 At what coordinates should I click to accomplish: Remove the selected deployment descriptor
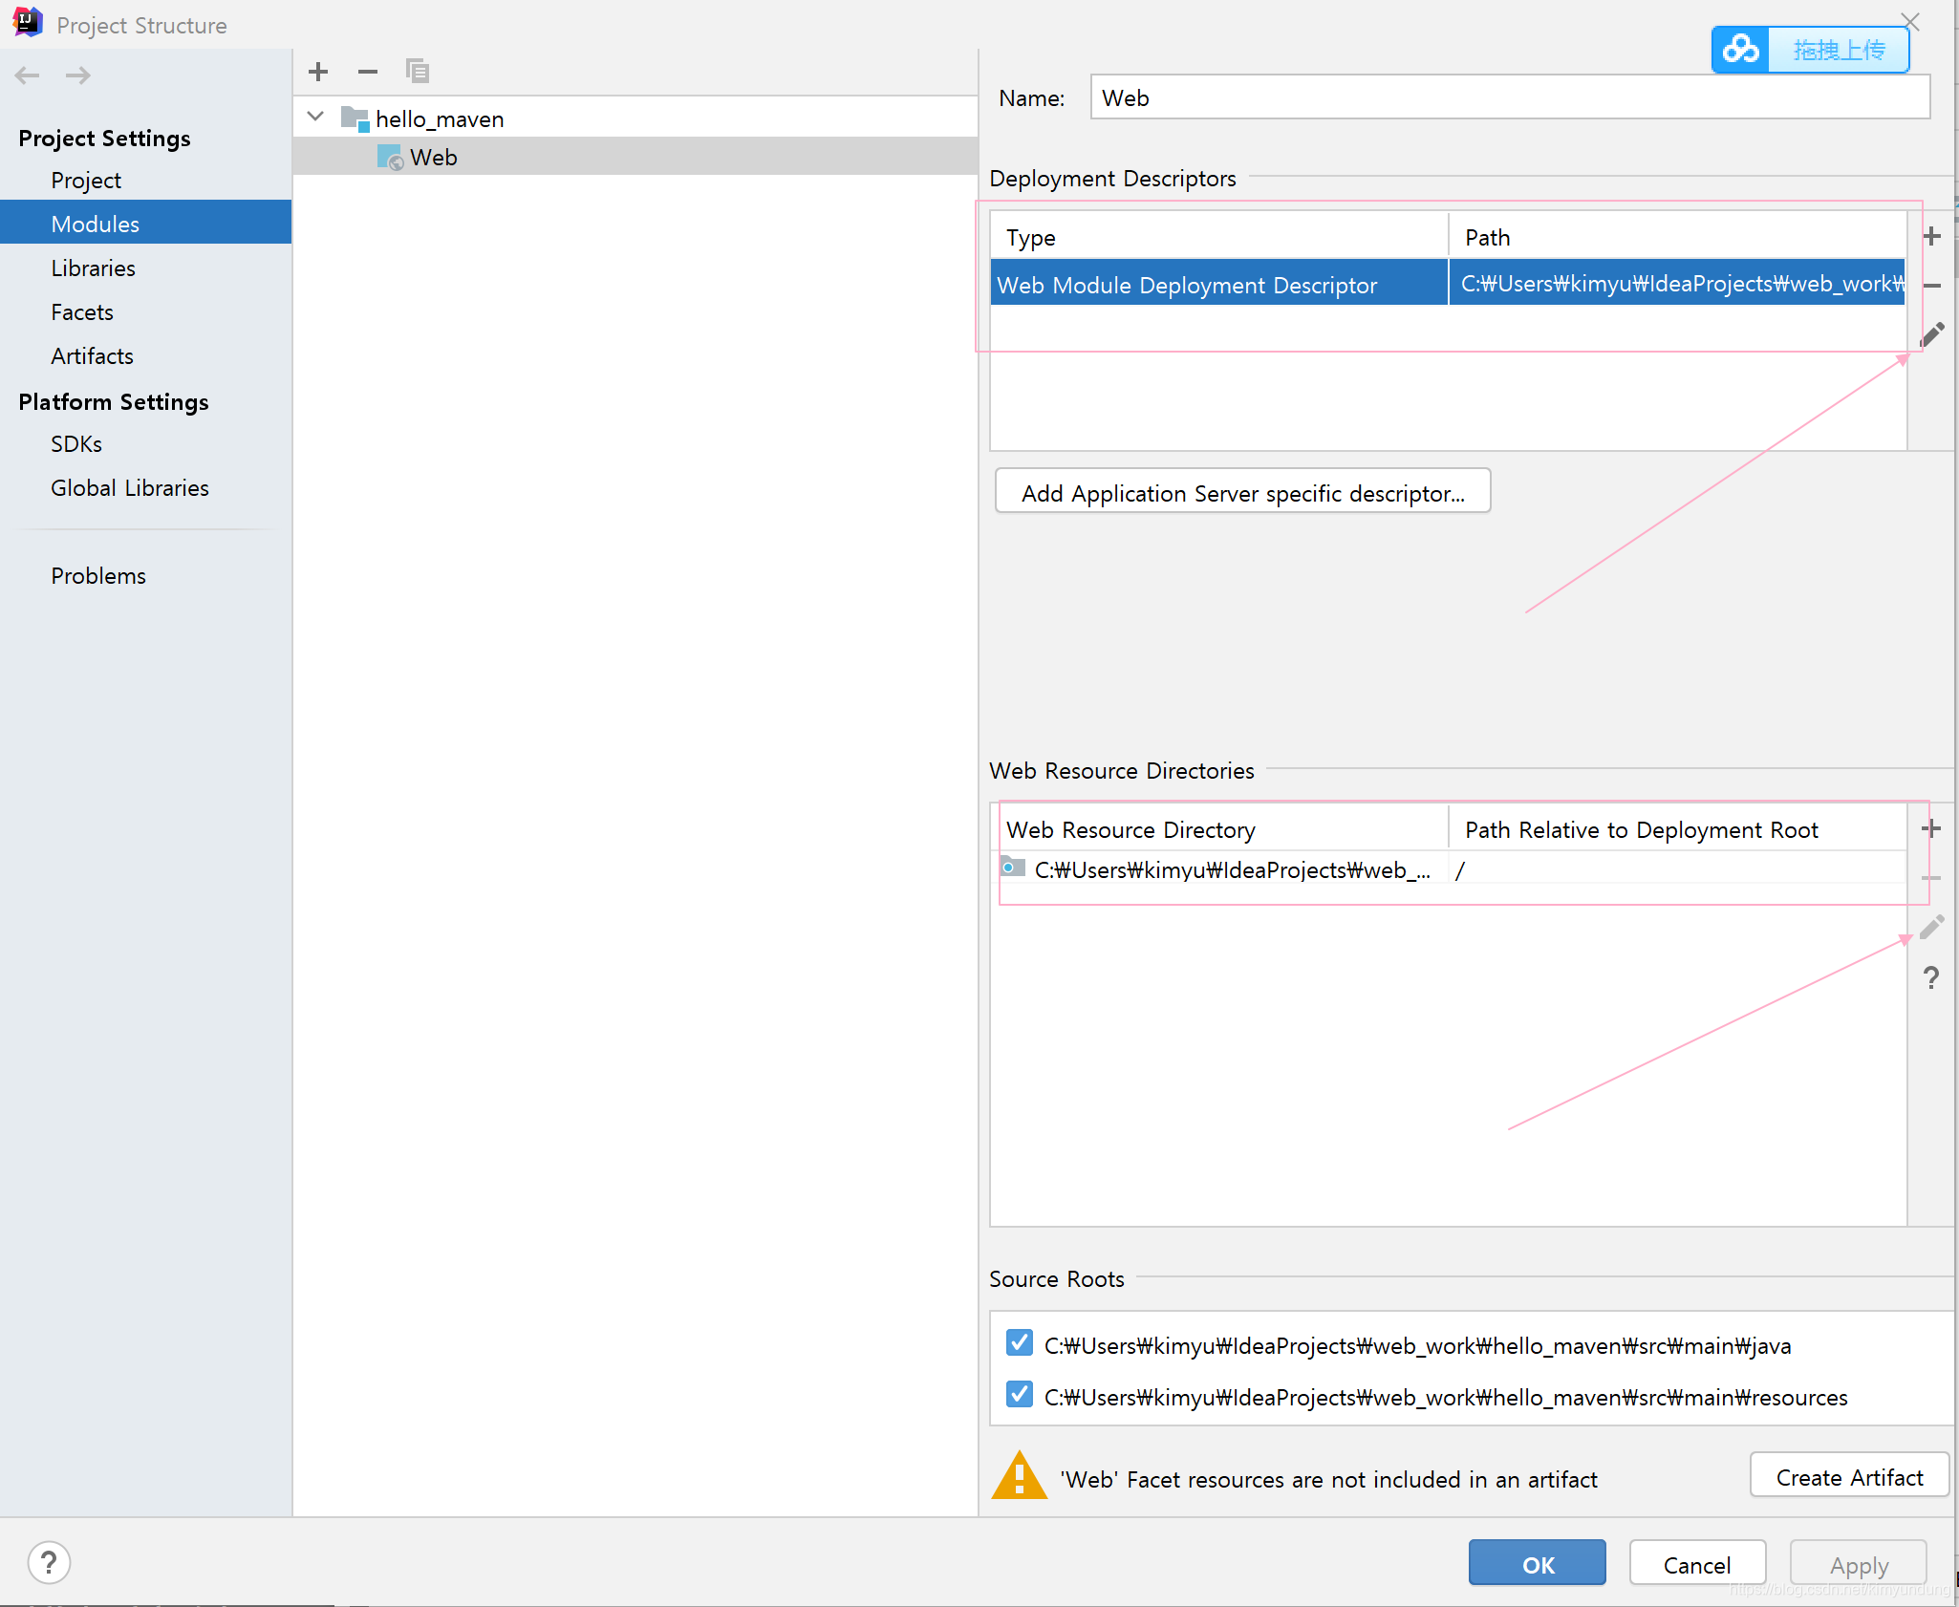1931,286
